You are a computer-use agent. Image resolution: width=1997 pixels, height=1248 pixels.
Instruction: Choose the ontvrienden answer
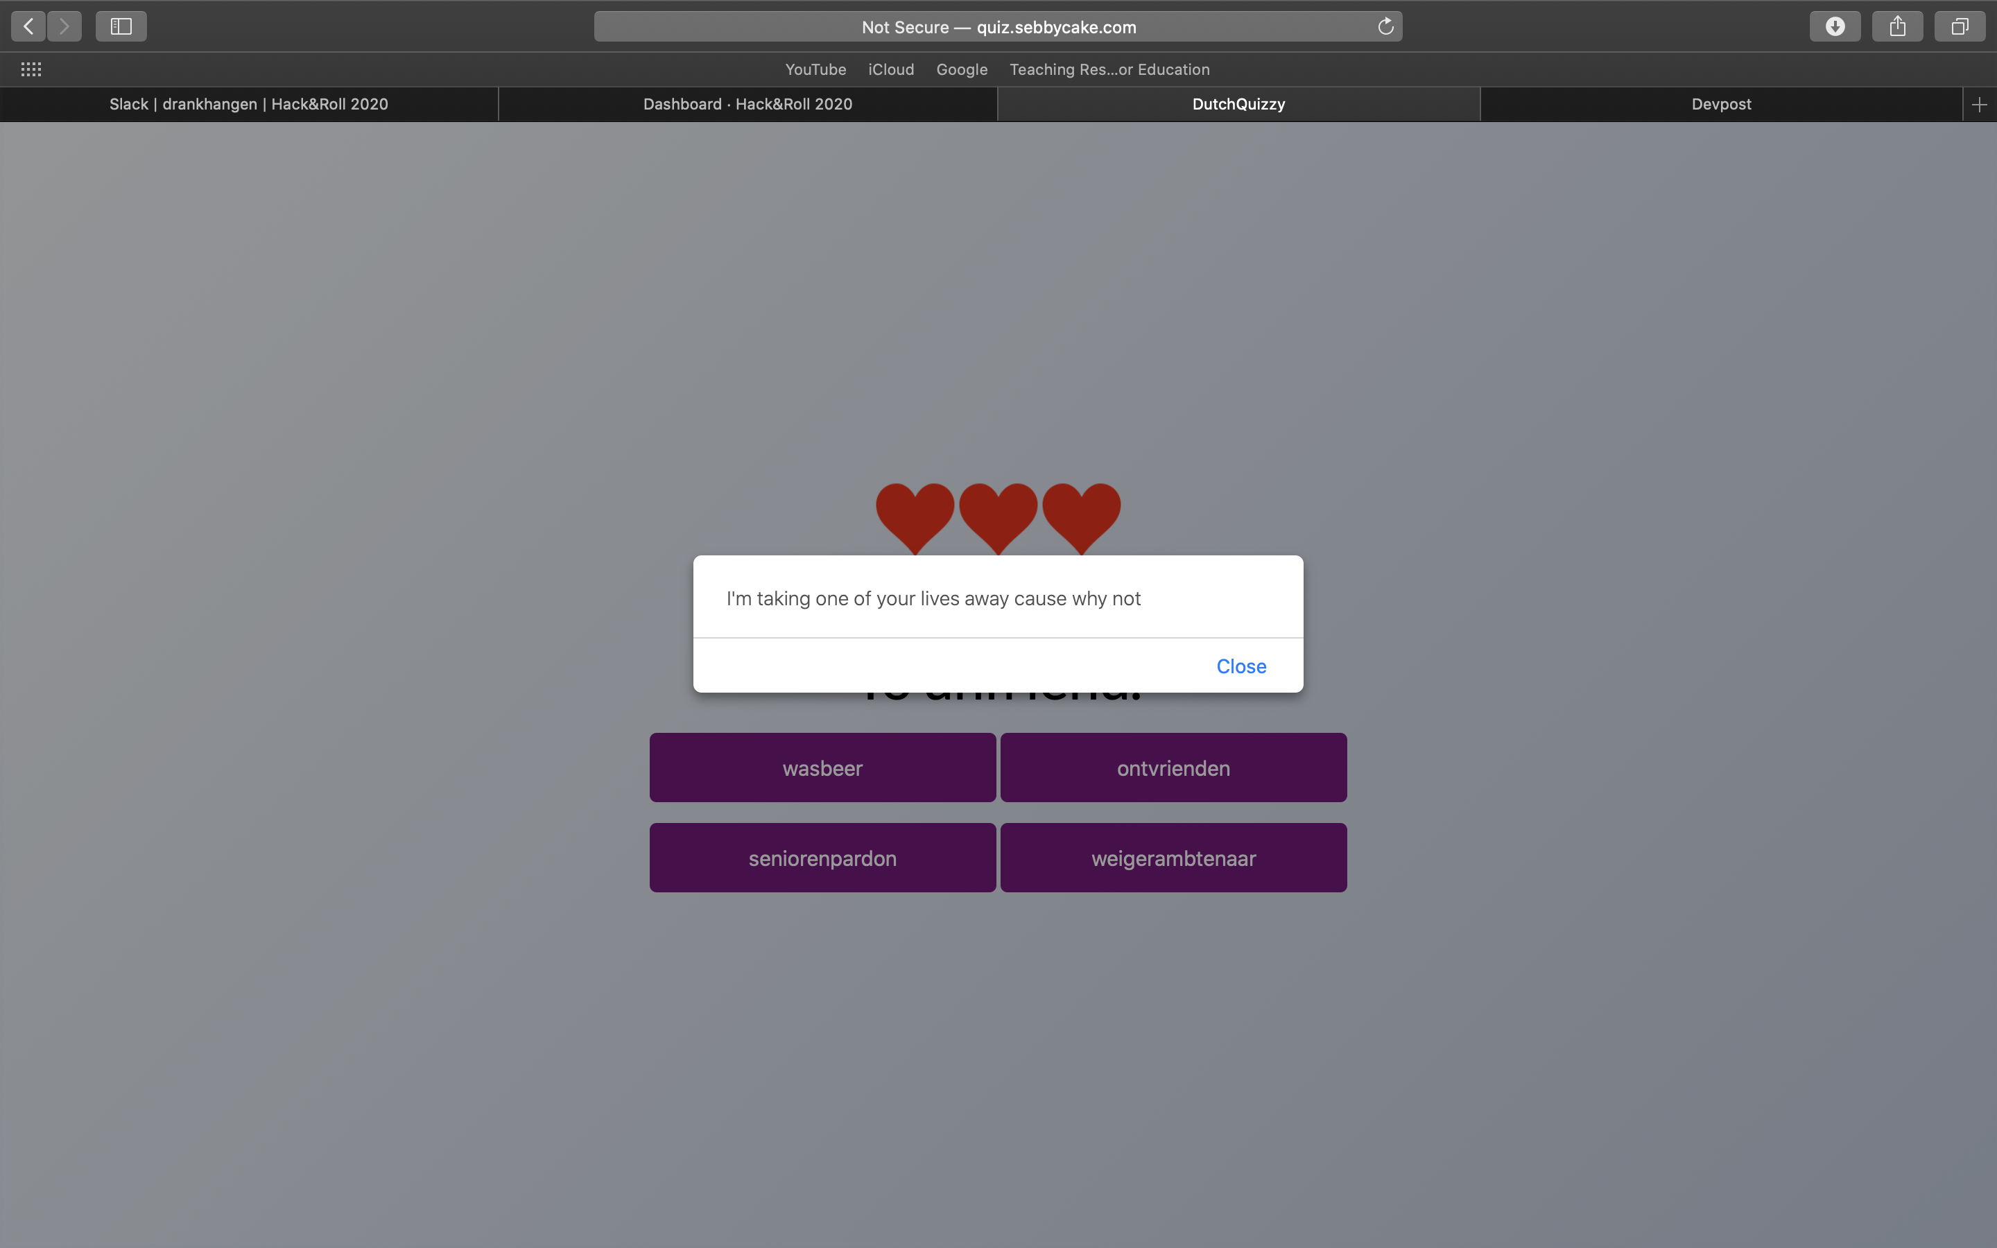pyautogui.click(x=1173, y=768)
